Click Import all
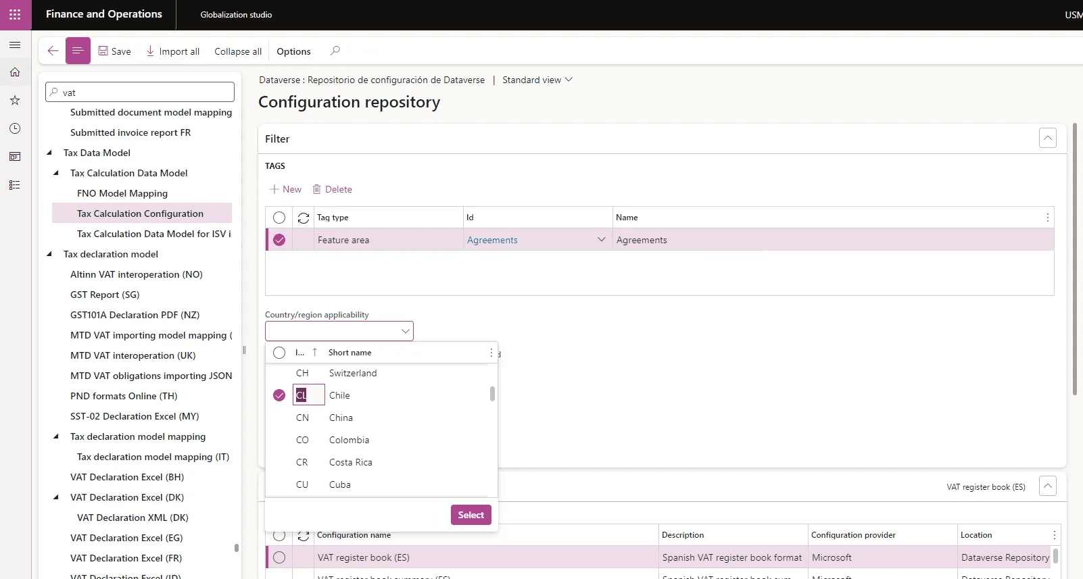The width and height of the screenshot is (1083, 579). tap(173, 51)
